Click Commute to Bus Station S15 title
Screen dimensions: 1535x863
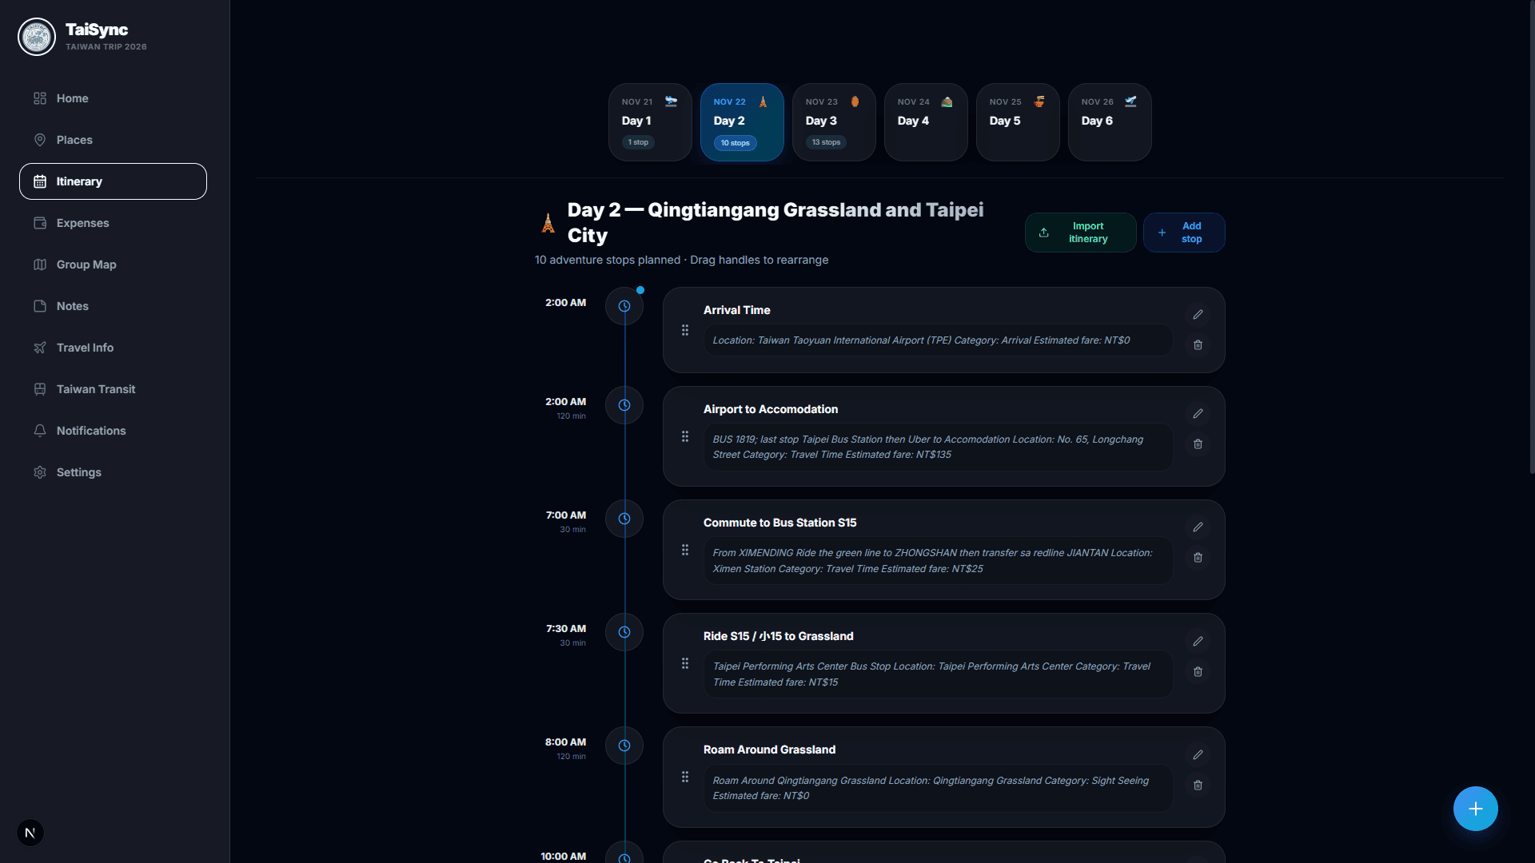[780, 523]
